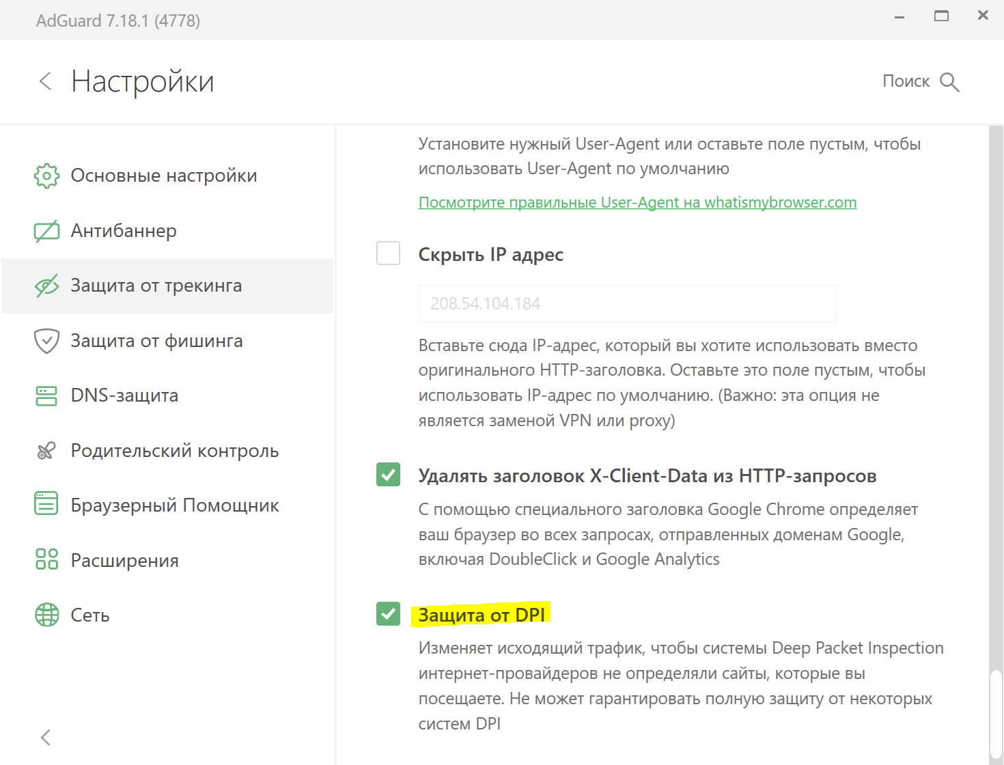This screenshot has height=765, width=1004.
Task: Click the shield icon for Защита от фишинга
Action: pyautogui.click(x=46, y=341)
